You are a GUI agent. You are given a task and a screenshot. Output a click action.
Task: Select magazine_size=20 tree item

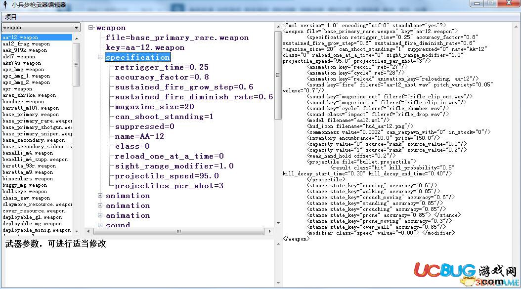(155, 107)
